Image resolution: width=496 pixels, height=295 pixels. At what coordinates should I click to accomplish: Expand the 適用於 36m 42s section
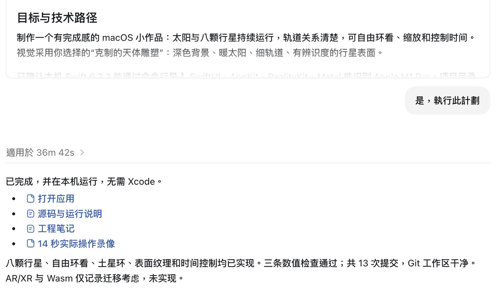pyautogui.click(x=45, y=152)
